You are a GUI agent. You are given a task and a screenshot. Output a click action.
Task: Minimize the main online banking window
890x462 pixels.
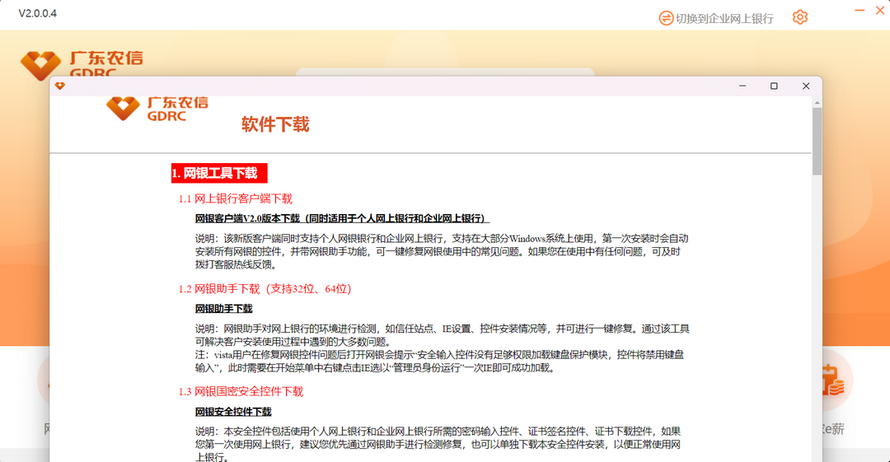[x=860, y=10]
